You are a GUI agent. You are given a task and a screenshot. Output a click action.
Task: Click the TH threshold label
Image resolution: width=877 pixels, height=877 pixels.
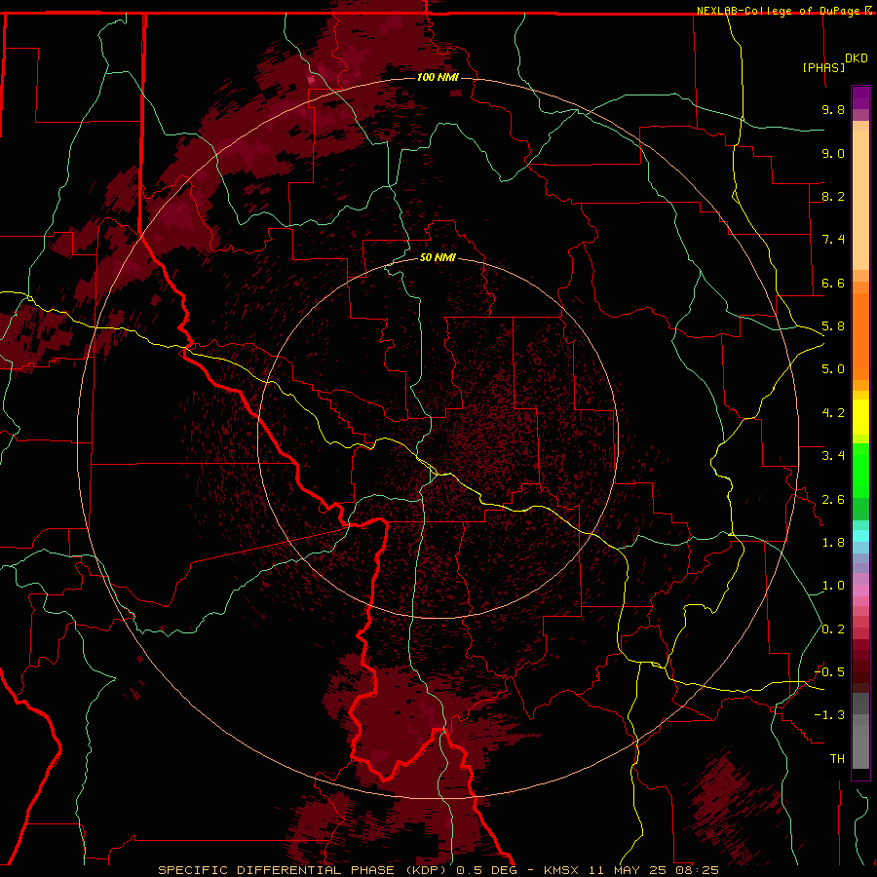(837, 759)
